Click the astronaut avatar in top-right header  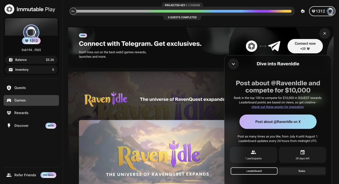point(330,11)
